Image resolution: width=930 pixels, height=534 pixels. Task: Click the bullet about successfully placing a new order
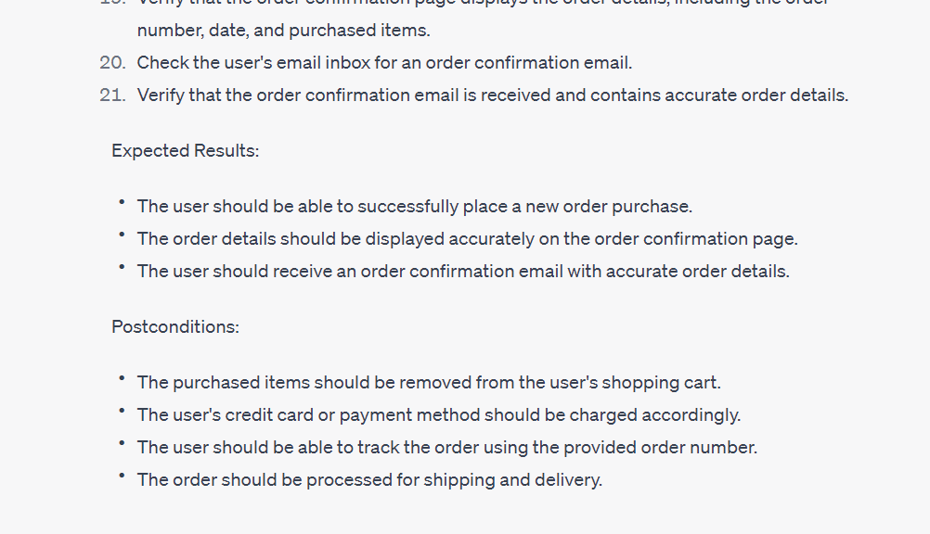point(415,206)
